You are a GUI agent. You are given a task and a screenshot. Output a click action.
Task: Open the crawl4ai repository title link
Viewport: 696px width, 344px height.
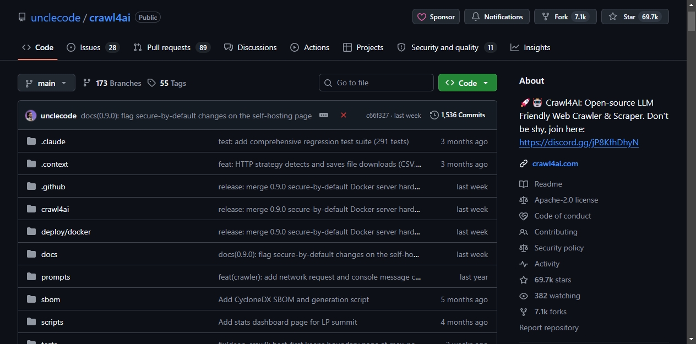(x=110, y=17)
